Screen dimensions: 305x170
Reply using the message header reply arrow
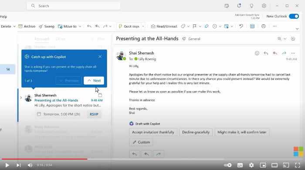click(266, 53)
